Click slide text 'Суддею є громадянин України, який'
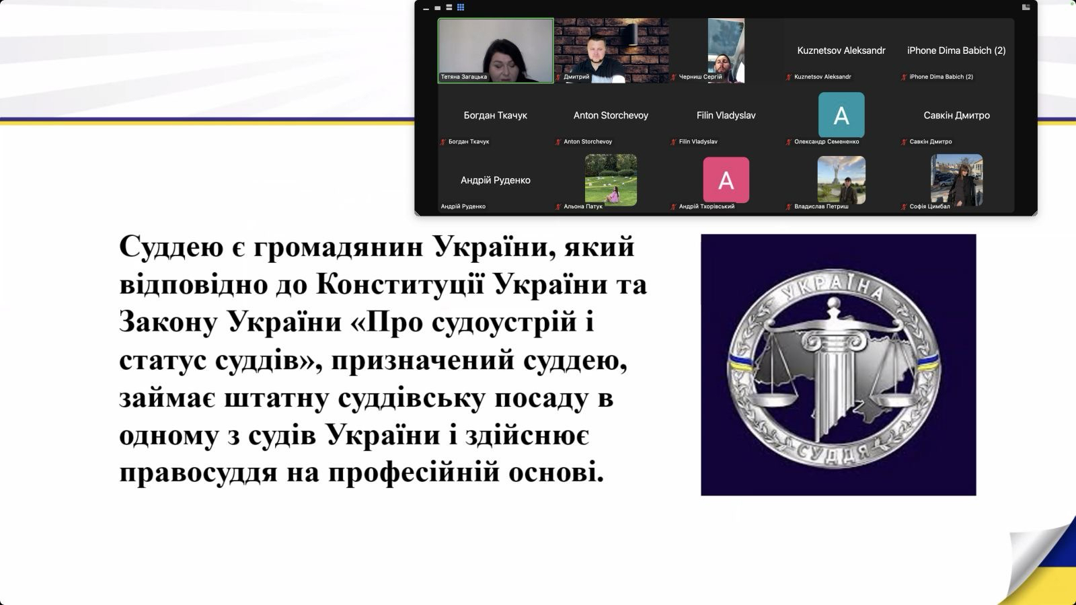 coord(377,247)
